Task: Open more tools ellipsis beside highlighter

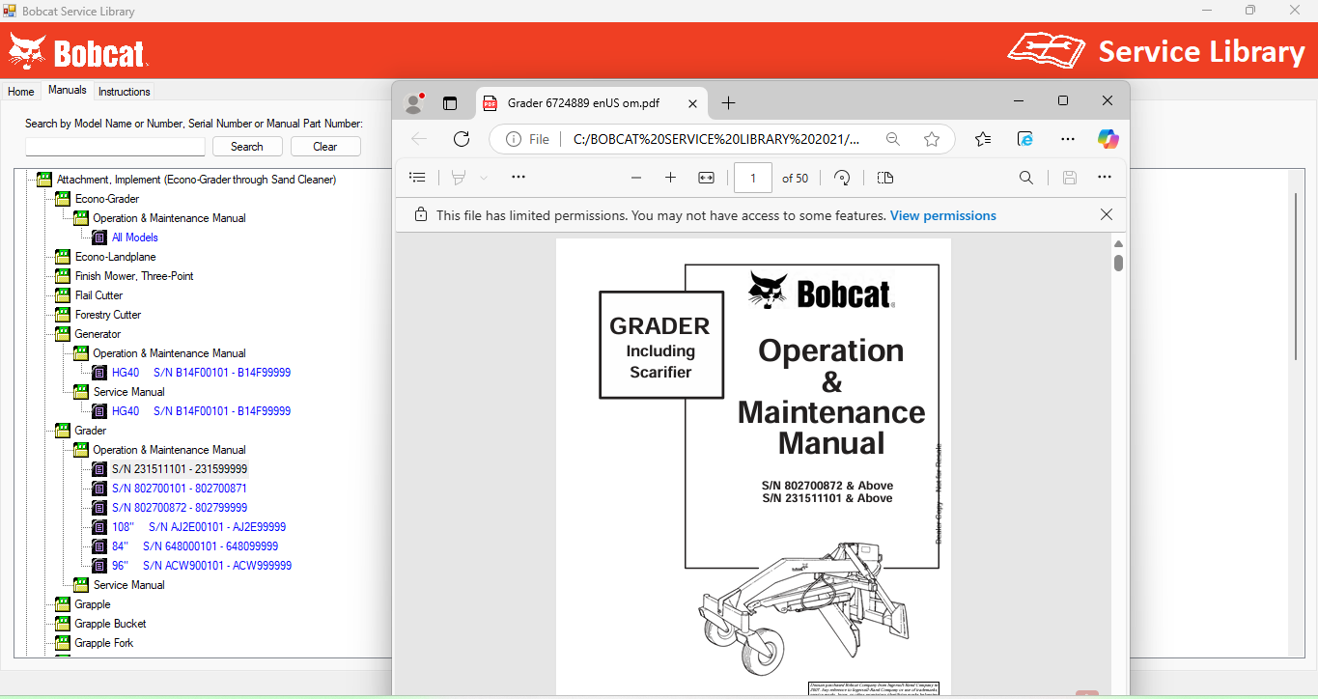Action: click(519, 178)
